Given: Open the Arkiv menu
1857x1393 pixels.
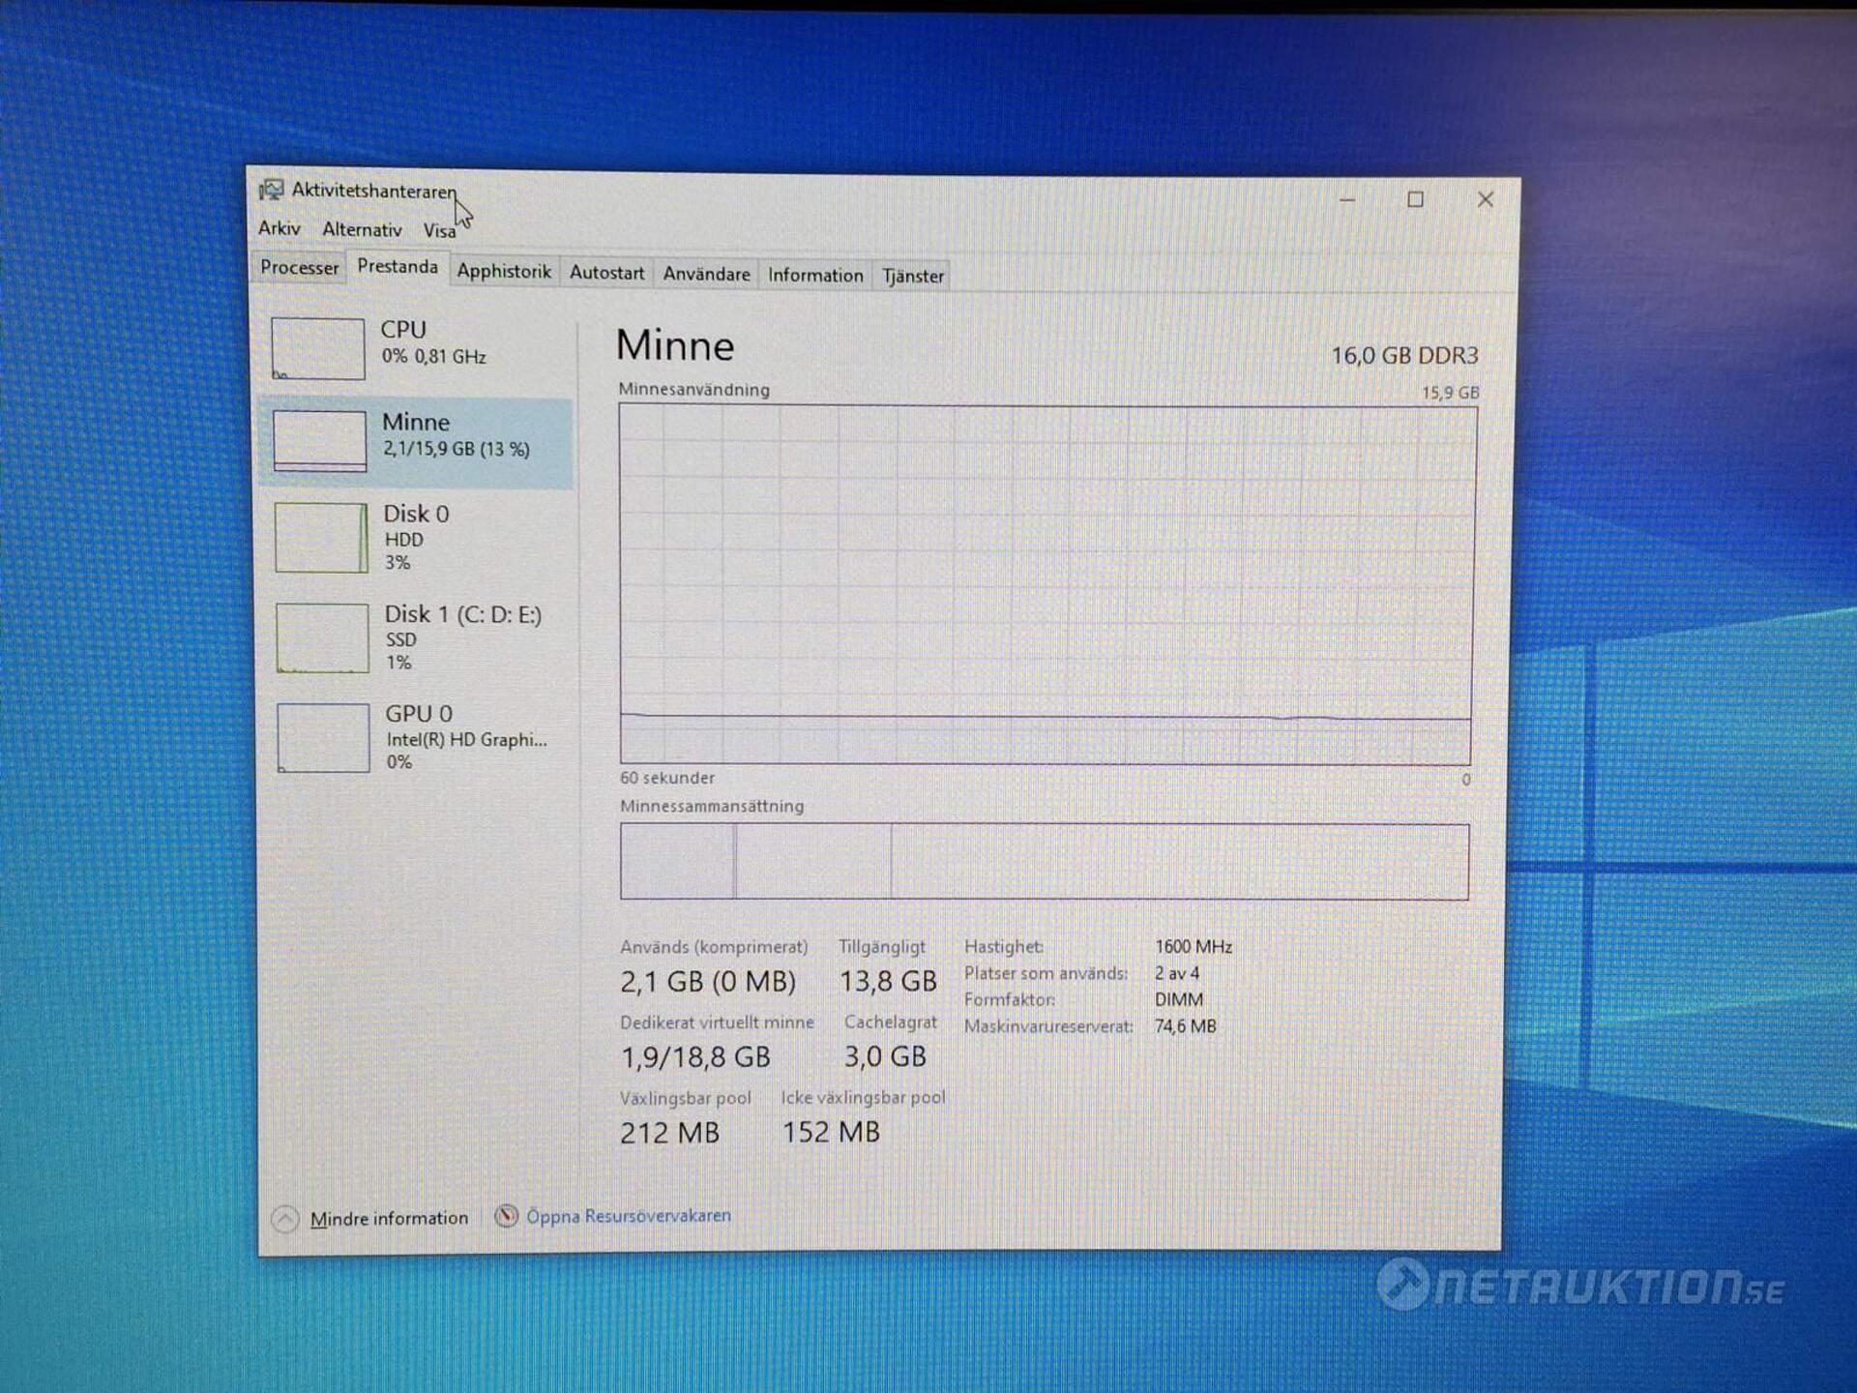Looking at the screenshot, I should point(280,228).
